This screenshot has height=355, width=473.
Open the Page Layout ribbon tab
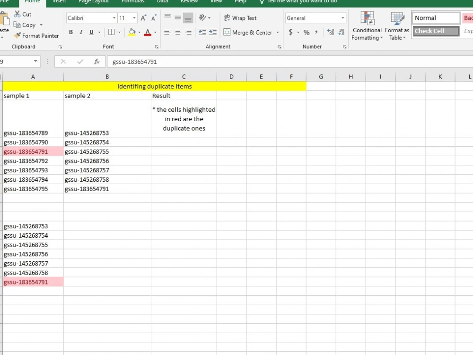pyautogui.click(x=94, y=1)
